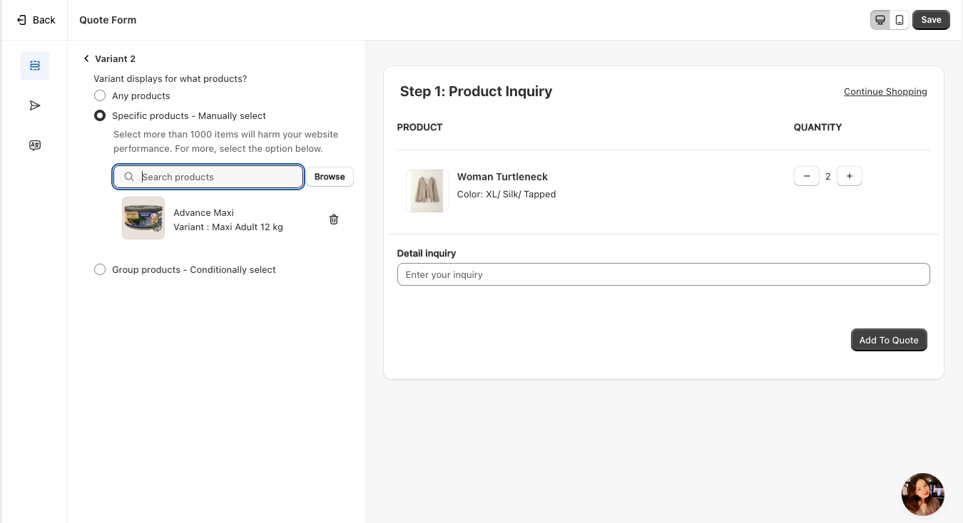Click the chat support avatar
This screenshot has height=523, width=963.
[922, 494]
